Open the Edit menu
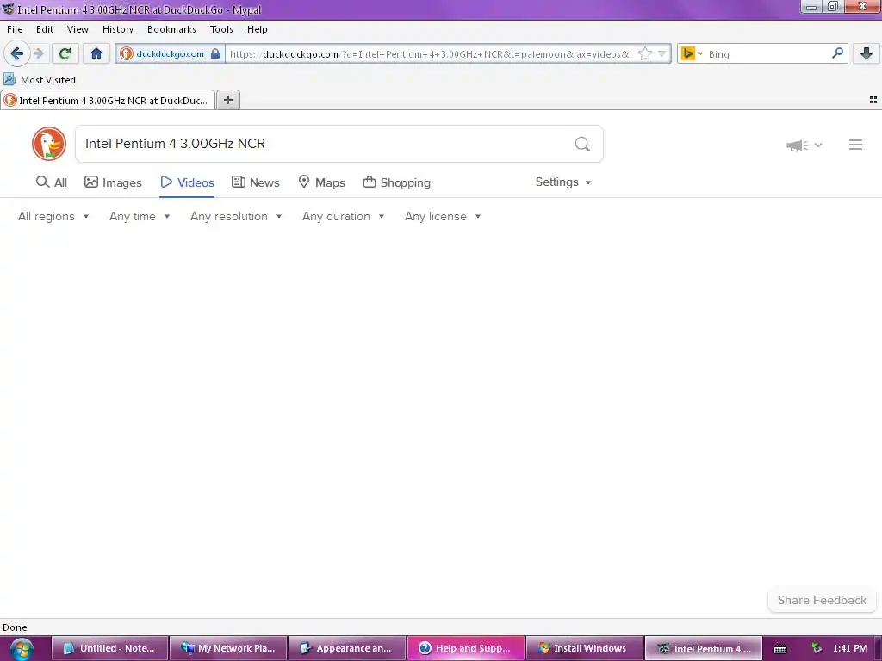The width and height of the screenshot is (882, 661). tap(45, 29)
